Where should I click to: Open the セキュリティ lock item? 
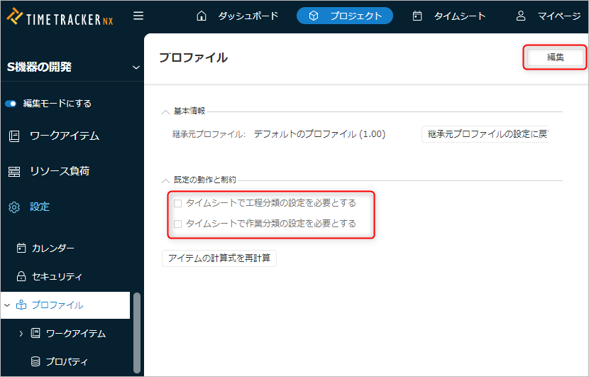coord(57,276)
